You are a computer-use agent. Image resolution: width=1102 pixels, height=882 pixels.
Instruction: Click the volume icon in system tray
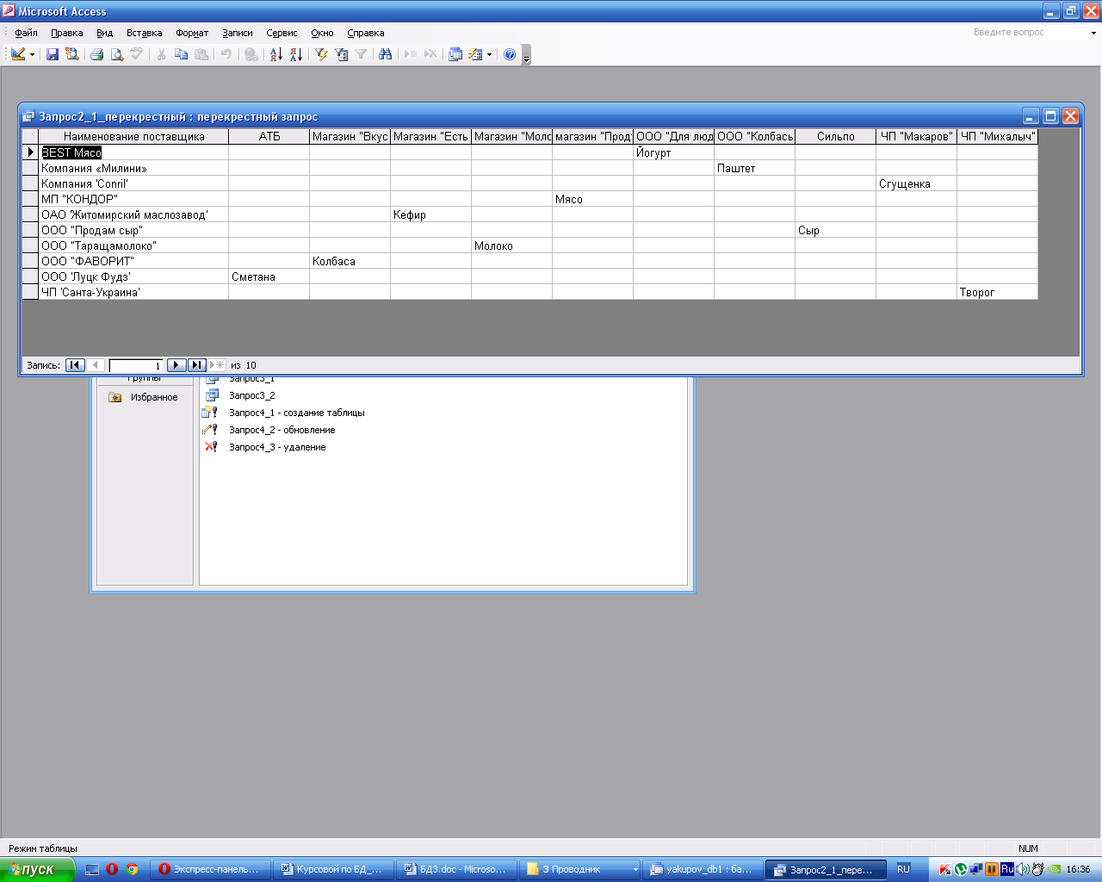tap(1022, 869)
